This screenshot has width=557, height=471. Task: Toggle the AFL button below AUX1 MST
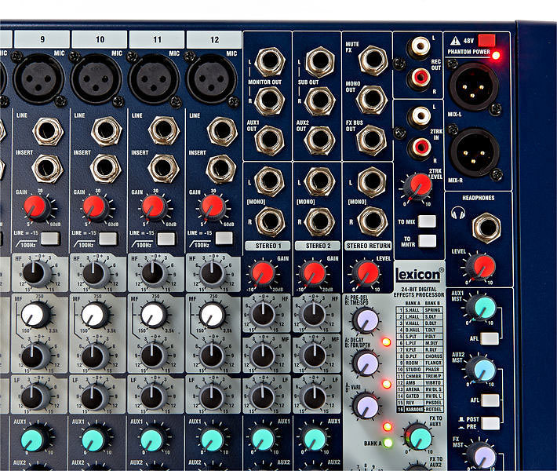[x=490, y=338]
